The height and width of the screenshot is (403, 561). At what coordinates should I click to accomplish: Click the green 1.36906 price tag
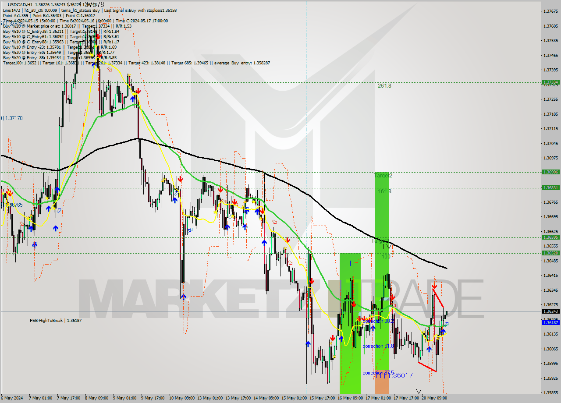coord(550,172)
